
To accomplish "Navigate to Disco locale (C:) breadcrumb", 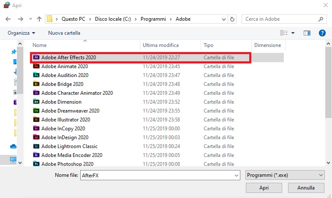I will pos(113,19).
